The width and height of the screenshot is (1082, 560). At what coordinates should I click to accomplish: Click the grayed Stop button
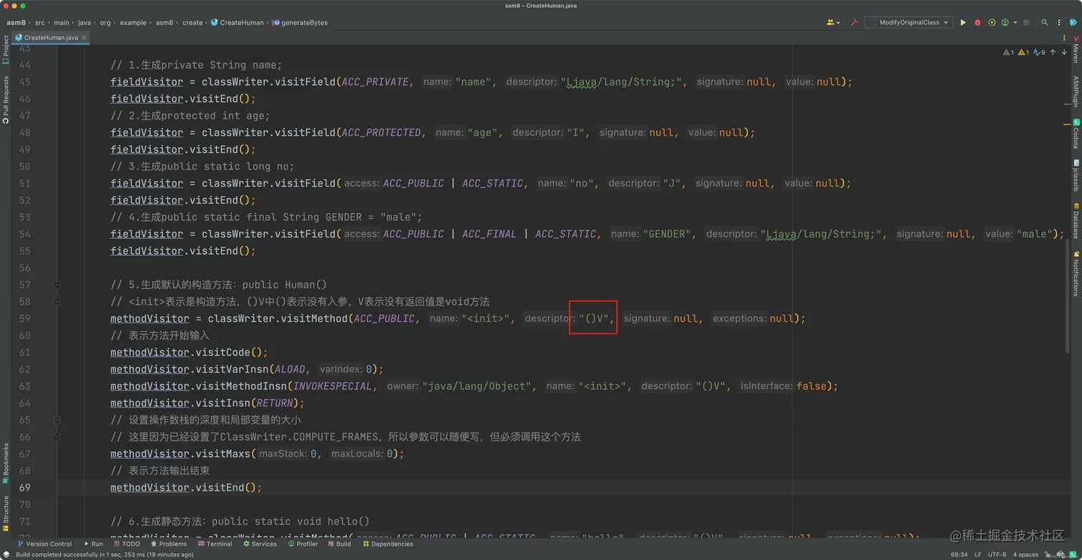pos(1026,23)
